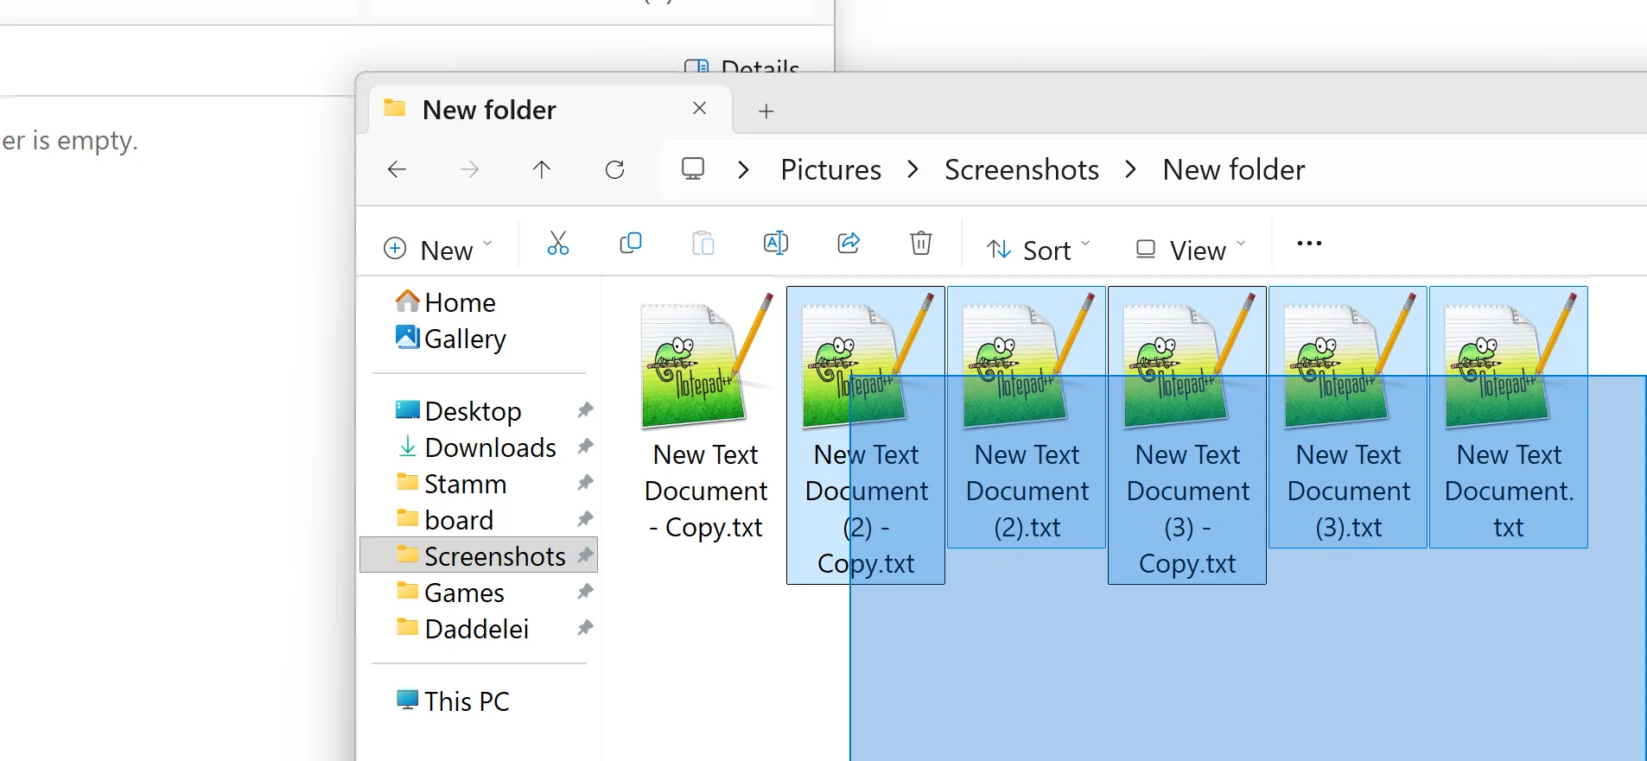Click the Cut scissors icon
Image resolution: width=1647 pixels, height=761 pixels.
tap(558, 244)
